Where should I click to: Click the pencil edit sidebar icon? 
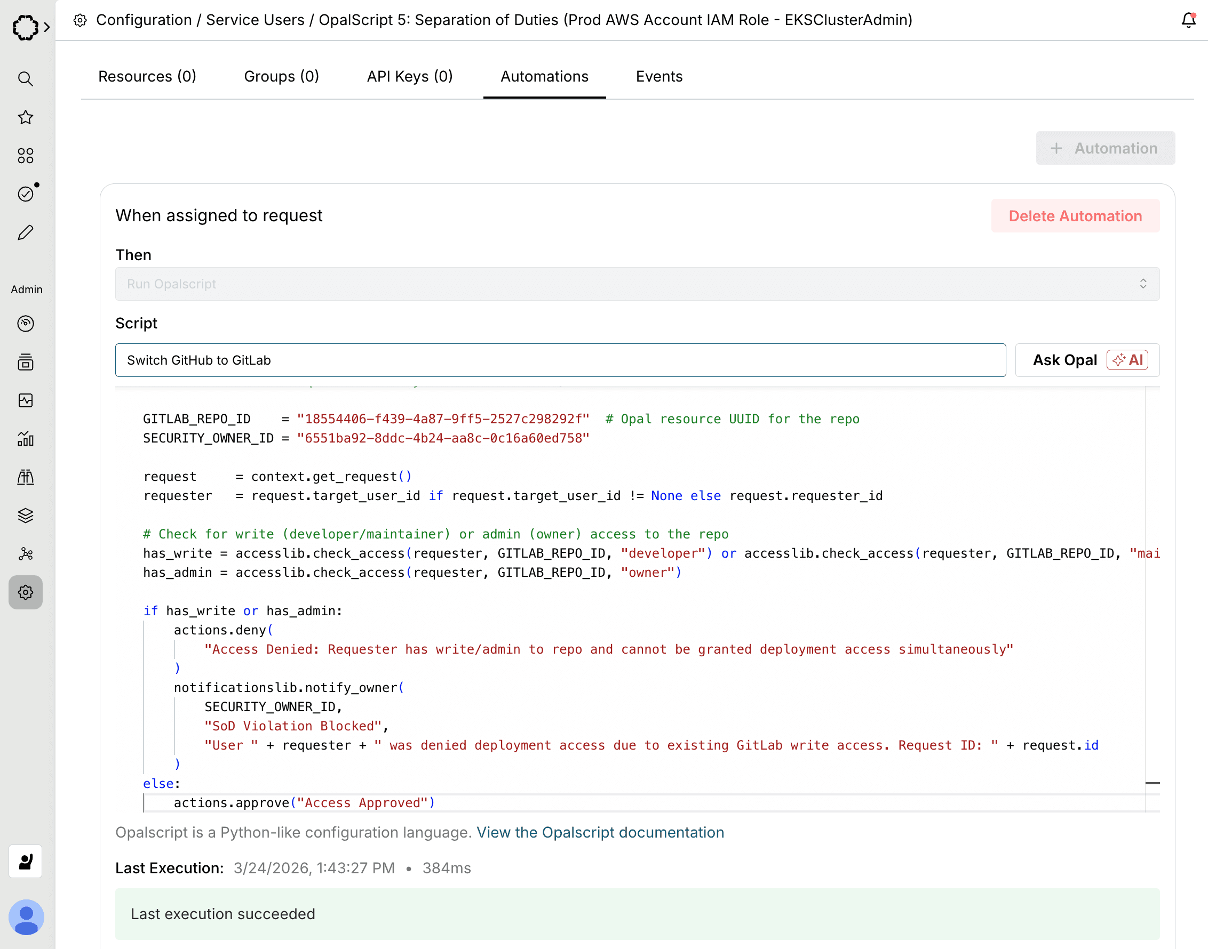[x=26, y=232]
